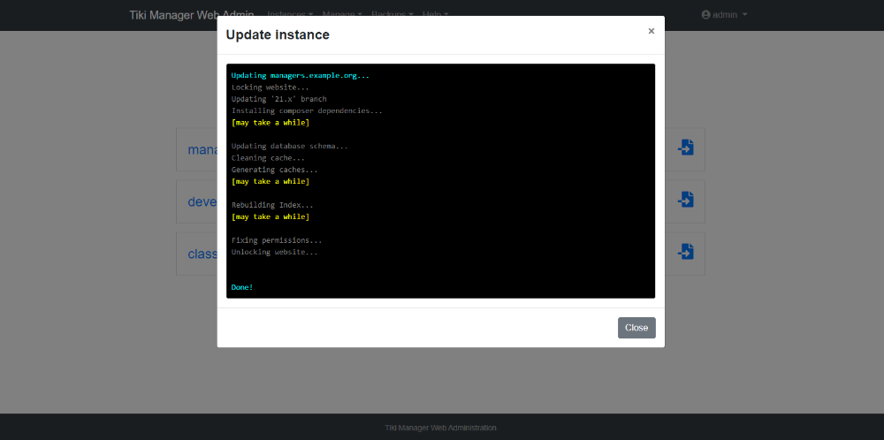Click "Updating '21.x' branch" log line

(279, 99)
